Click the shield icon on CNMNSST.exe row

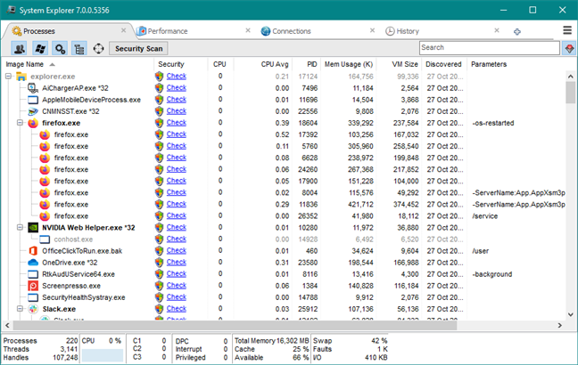(x=159, y=111)
